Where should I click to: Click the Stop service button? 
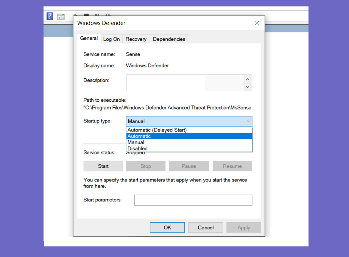tap(146, 166)
